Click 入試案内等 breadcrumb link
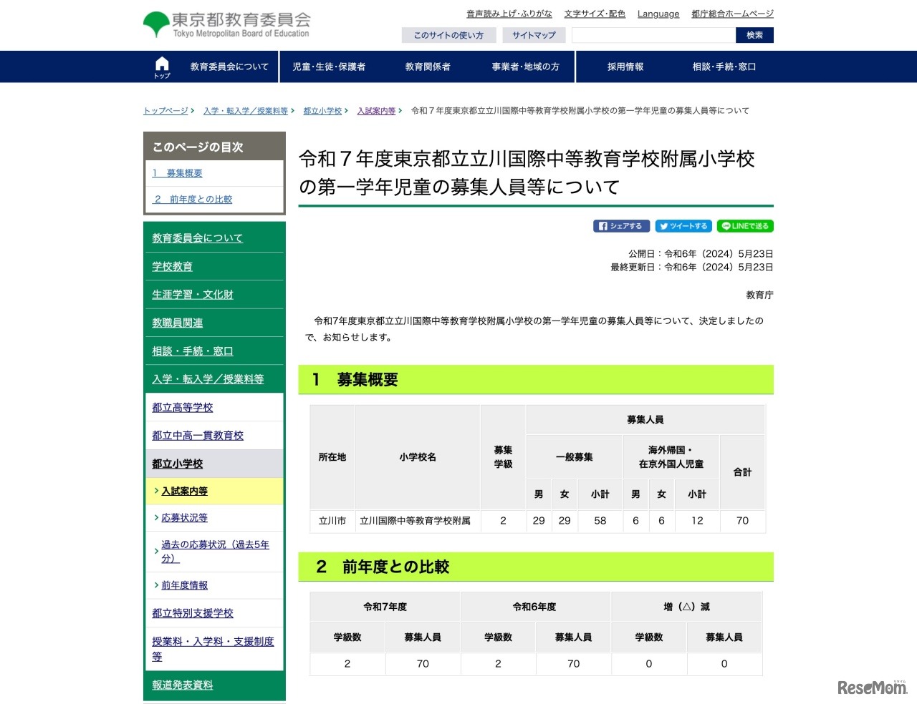This screenshot has height=704, width=917. pos(376,111)
